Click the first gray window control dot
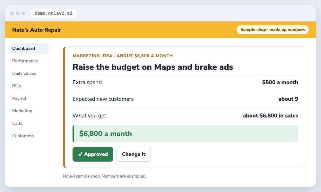The image size is (321, 192). coord(12,13)
